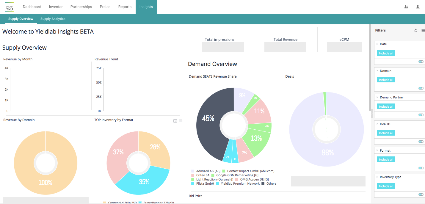Expand the Inventory Type filter chevron

[x=377, y=177]
